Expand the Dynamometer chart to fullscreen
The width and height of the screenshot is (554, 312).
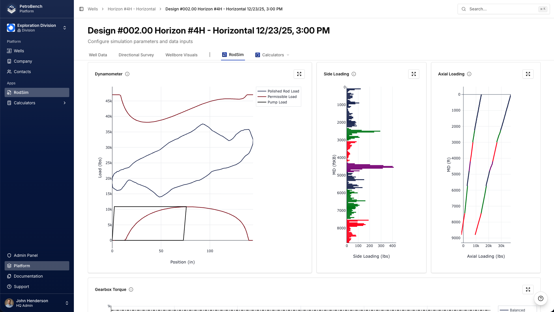pyautogui.click(x=299, y=74)
